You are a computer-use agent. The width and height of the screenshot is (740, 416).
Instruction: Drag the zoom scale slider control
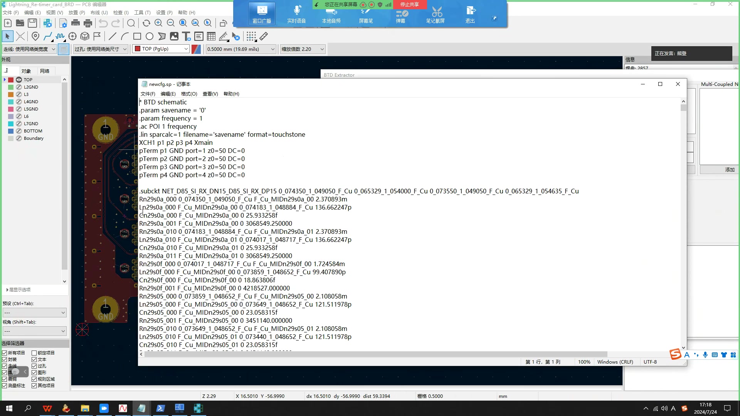point(303,49)
